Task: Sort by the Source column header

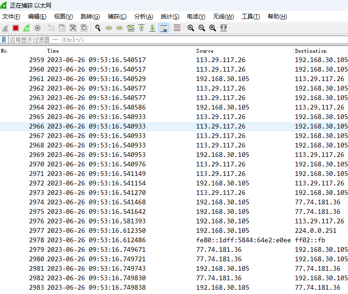Action: [x=244, y=51]
